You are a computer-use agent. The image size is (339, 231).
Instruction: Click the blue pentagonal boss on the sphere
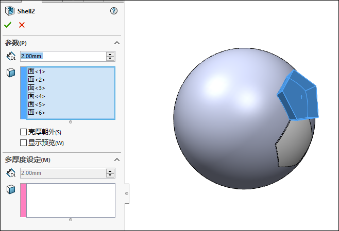coord(299,96)
